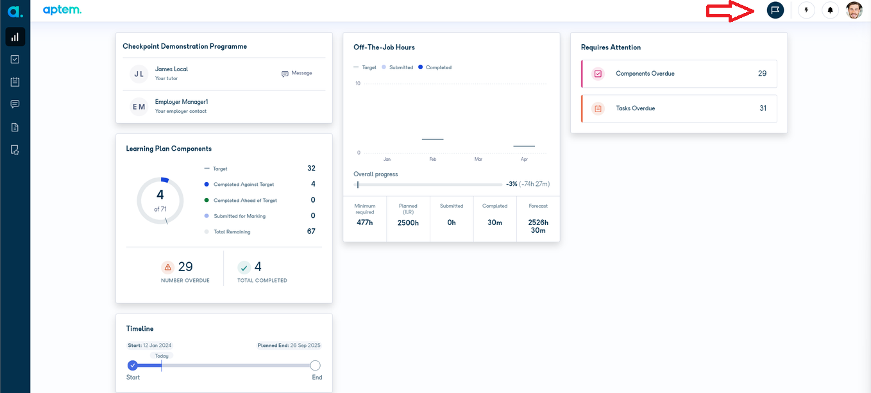
Task: Open Components Overdue attention card
Action: tap(679, 74)
